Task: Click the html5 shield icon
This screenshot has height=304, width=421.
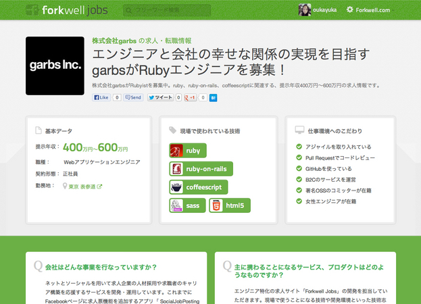Action: coord(216,205)
